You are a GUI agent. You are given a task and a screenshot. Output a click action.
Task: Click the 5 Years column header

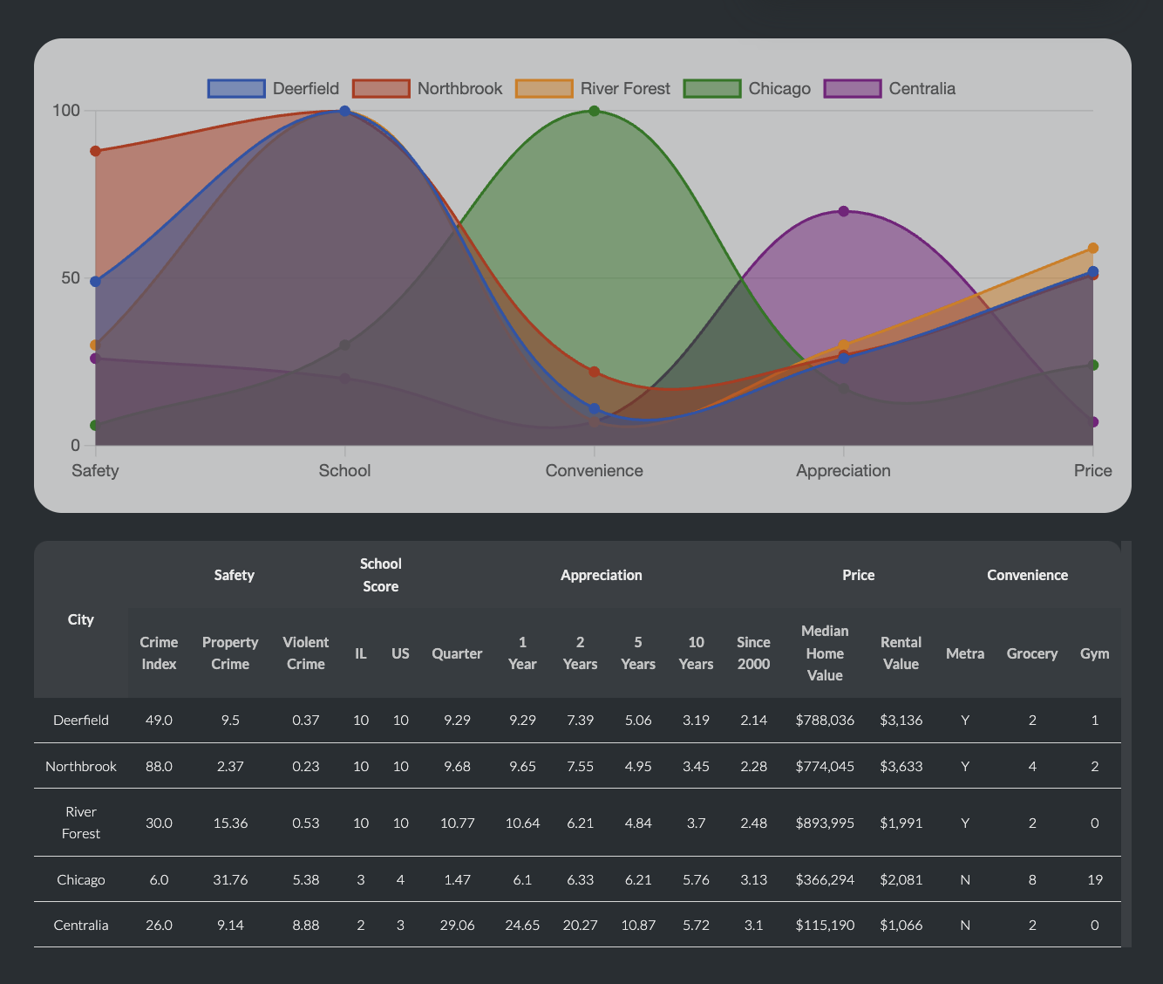click(x=638, y=653)
